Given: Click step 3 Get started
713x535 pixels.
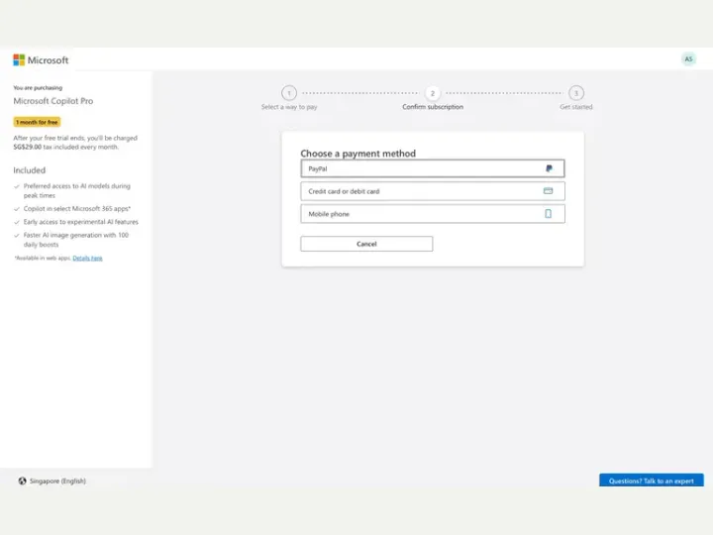Looking at the screenshot, I should click(x=576, y=98).
